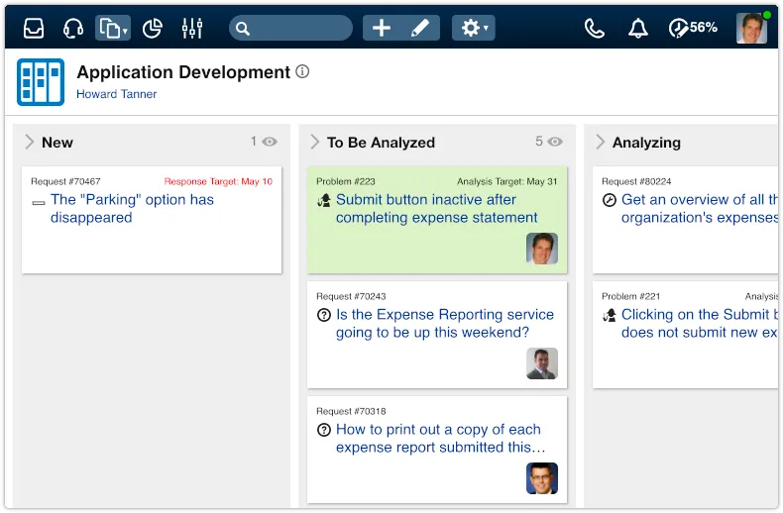Open 'Clicking on the Submit' problem

point(700,324)
